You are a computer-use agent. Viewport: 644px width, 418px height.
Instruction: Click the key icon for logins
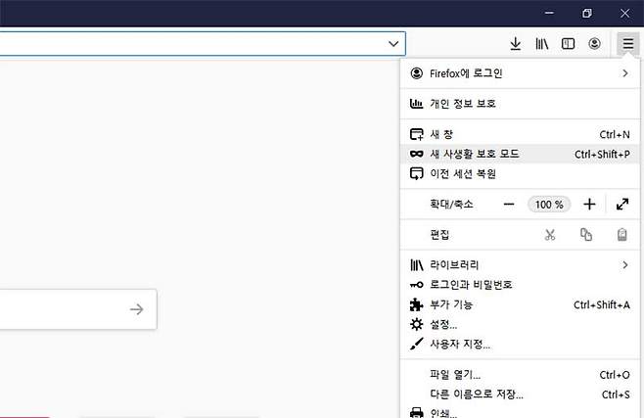(417, 285)
